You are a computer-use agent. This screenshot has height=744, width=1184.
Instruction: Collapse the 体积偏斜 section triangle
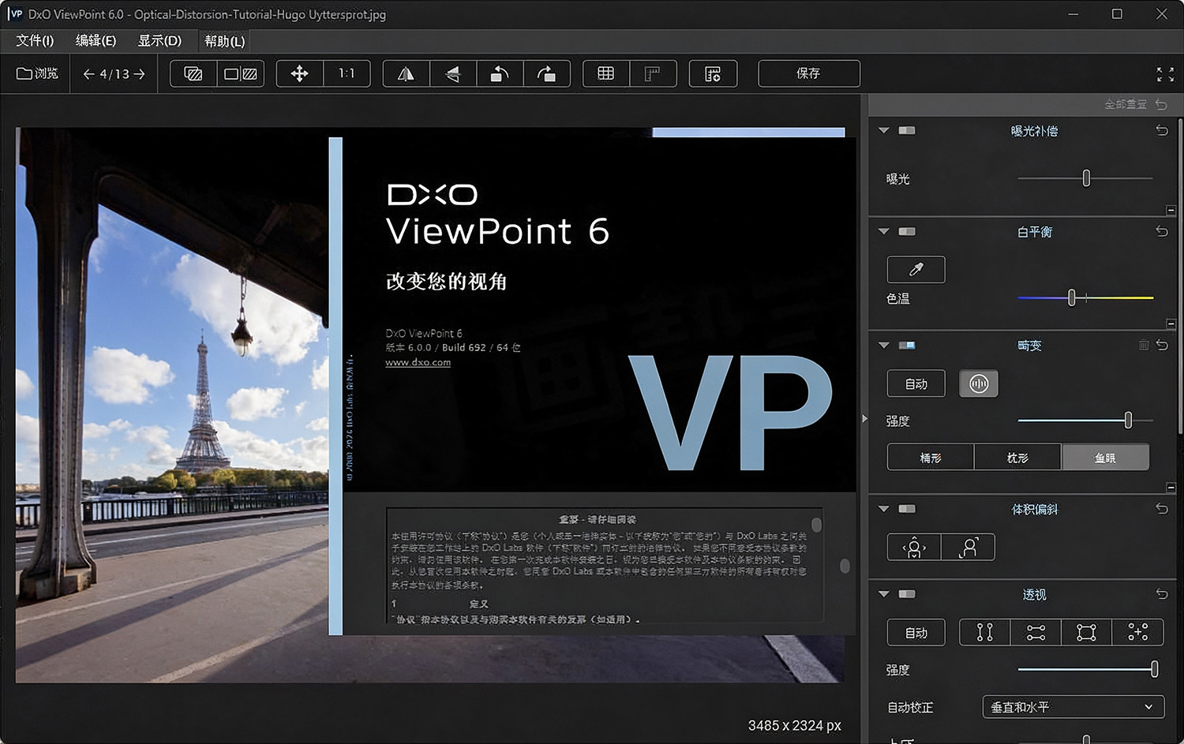point(884,509)
